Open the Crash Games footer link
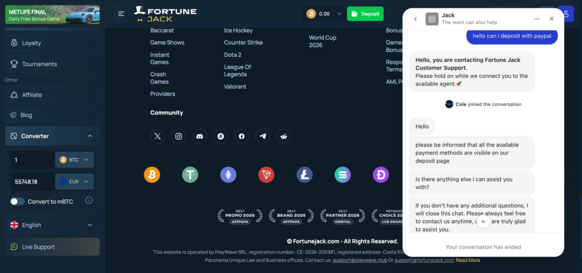 tap(160, 78)
